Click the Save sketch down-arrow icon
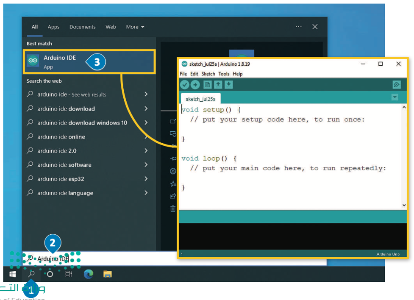The height and width of the screenshot is (300, 414). point(228,85)
